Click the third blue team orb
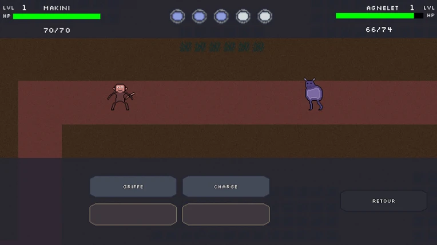 point(221,17)
